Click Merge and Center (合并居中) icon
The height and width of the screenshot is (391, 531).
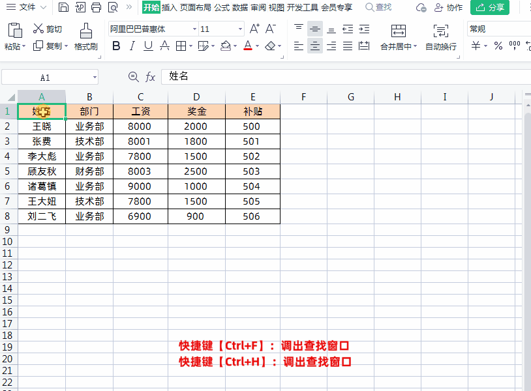coord(398,31)
